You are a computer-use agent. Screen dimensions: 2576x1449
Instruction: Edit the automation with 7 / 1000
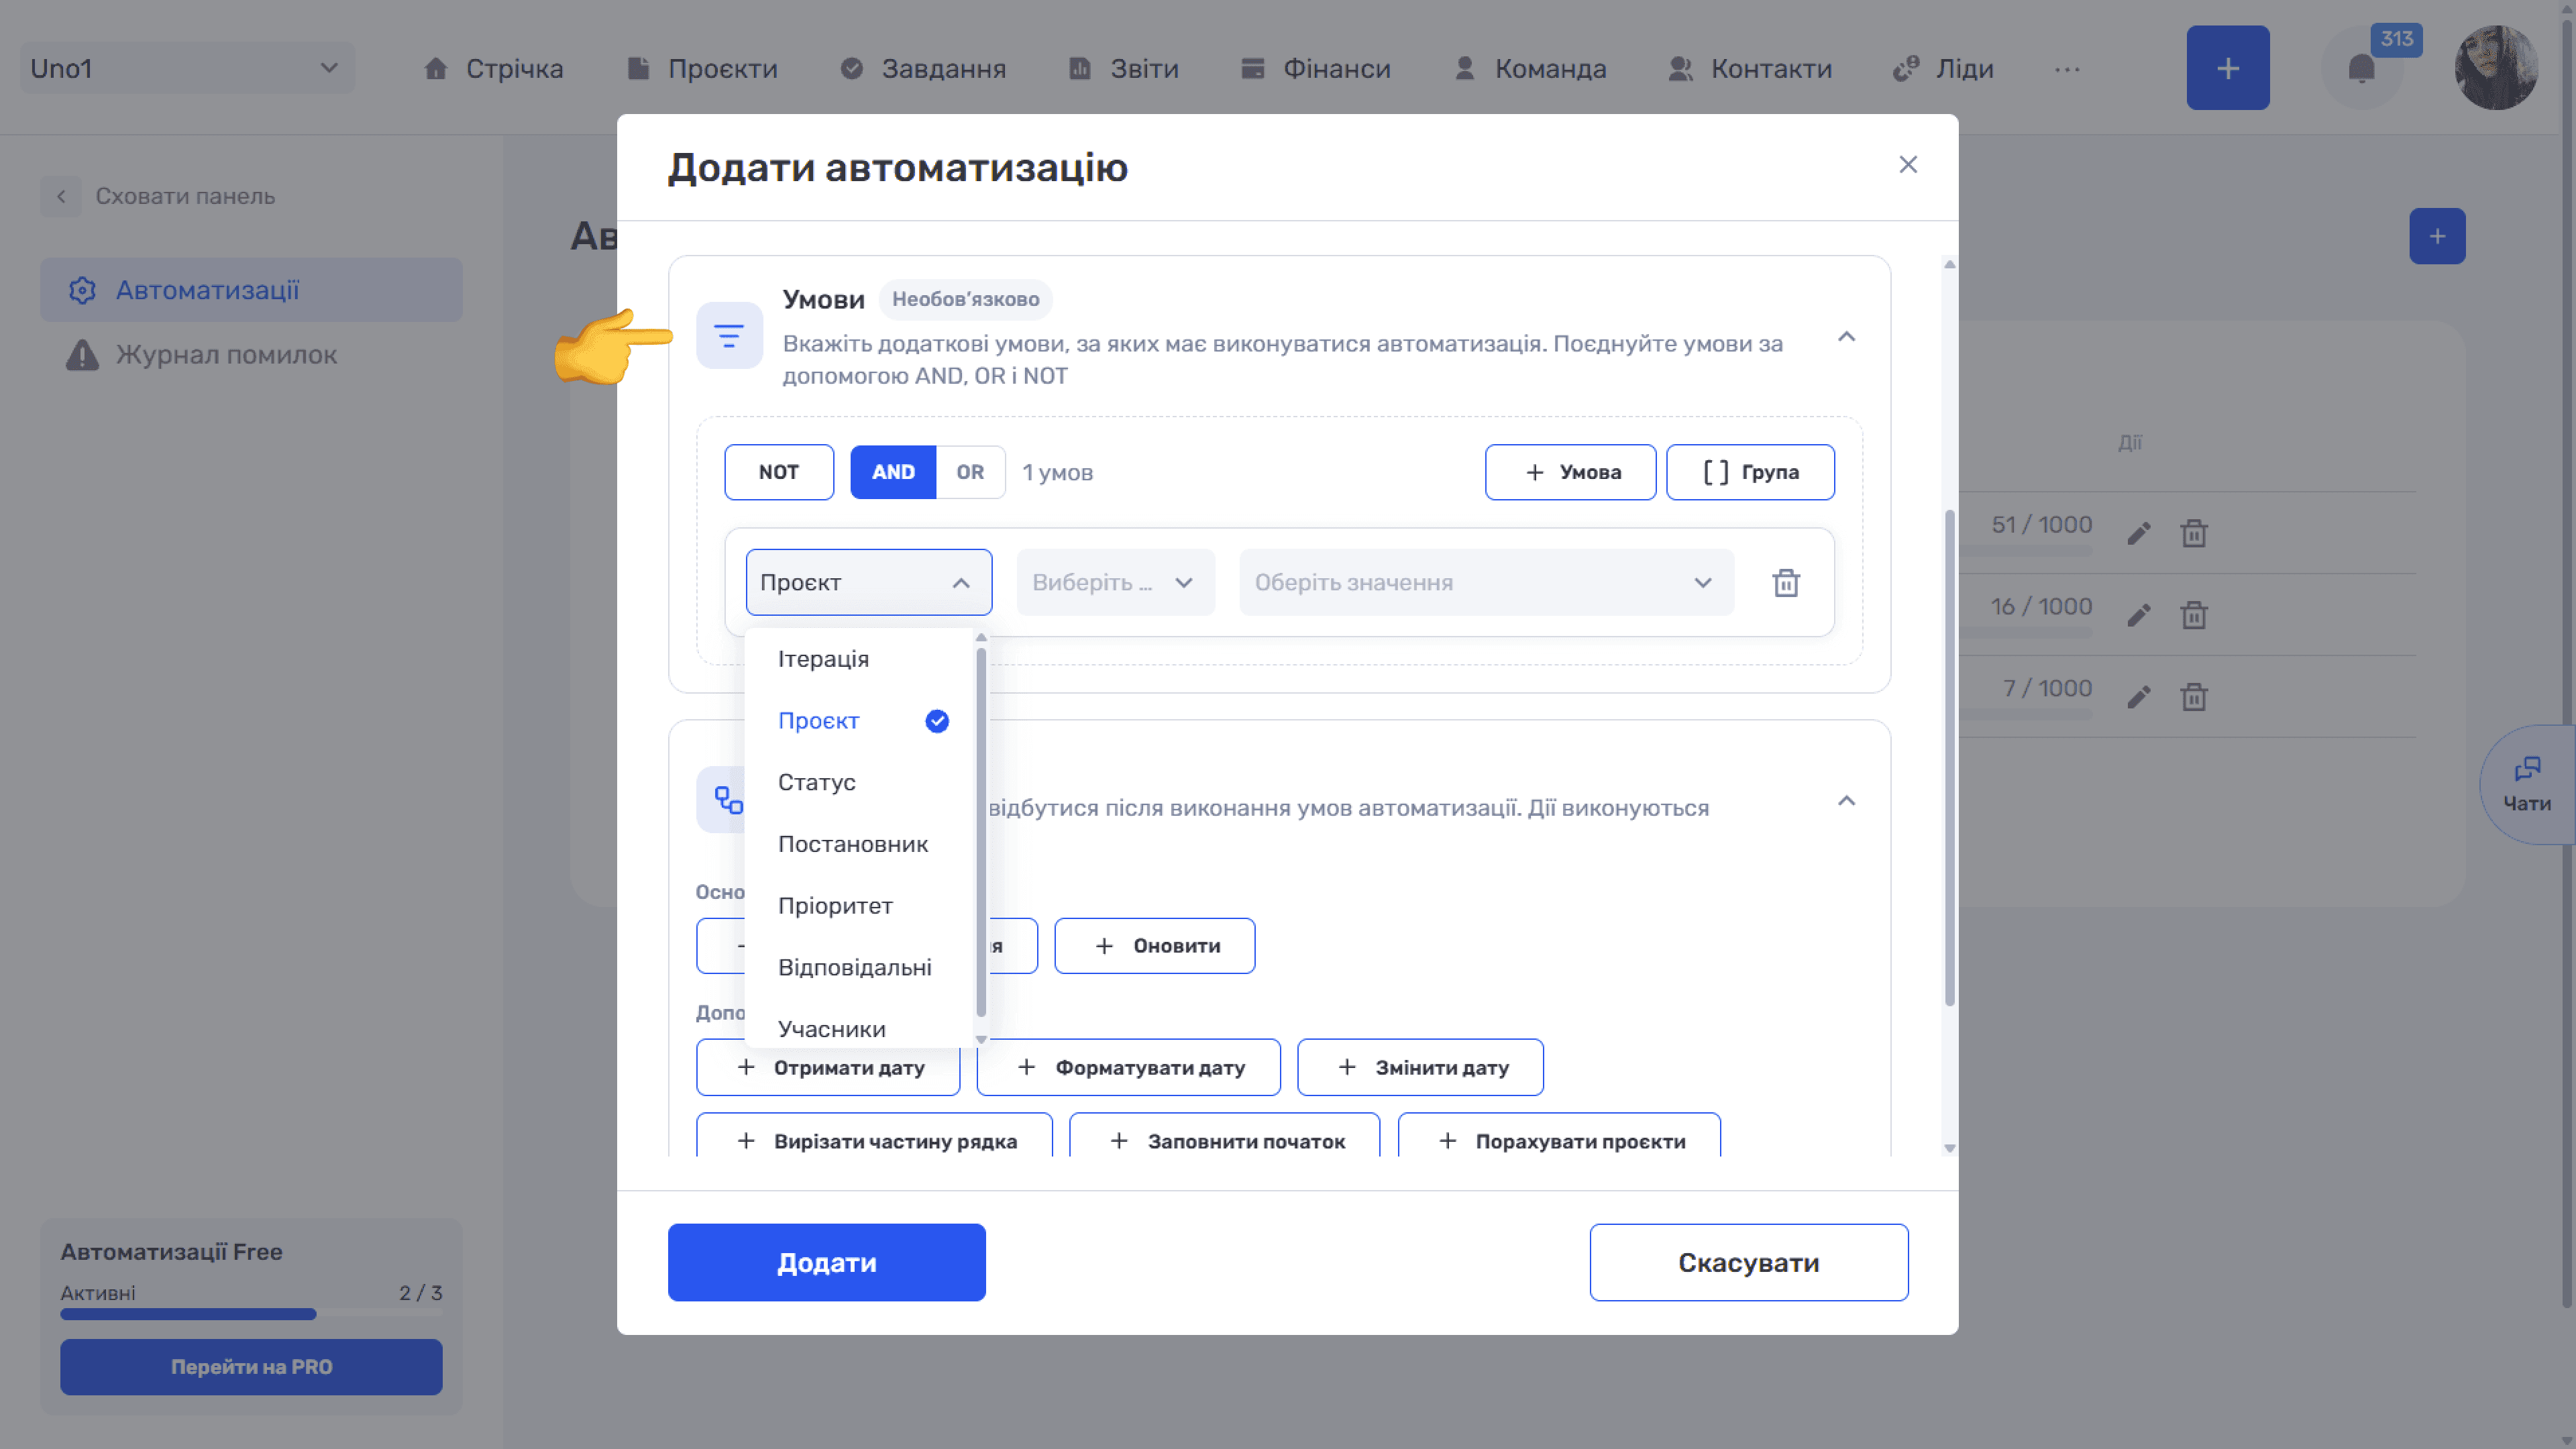2138,697
